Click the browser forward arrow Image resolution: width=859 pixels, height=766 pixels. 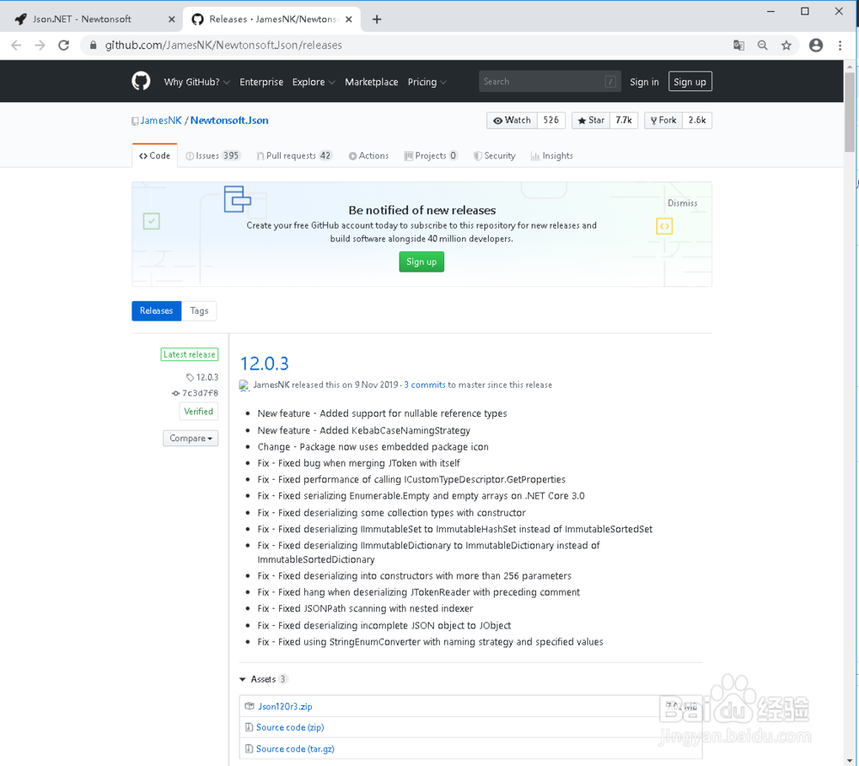40,46
